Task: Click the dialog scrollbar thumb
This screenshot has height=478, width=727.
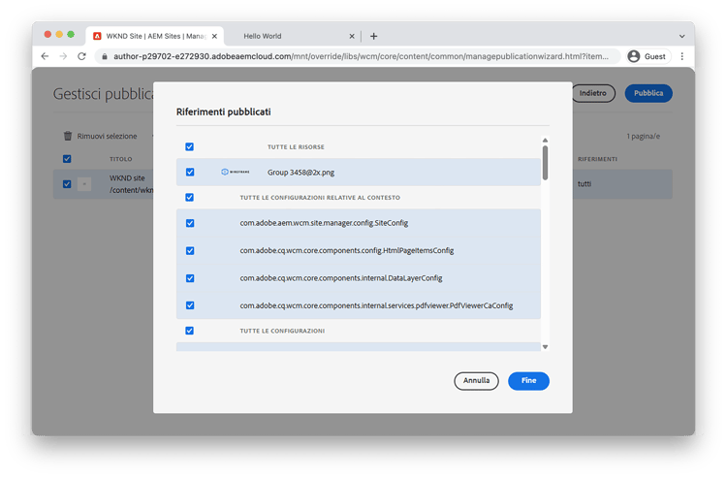Action: (545, 163)
